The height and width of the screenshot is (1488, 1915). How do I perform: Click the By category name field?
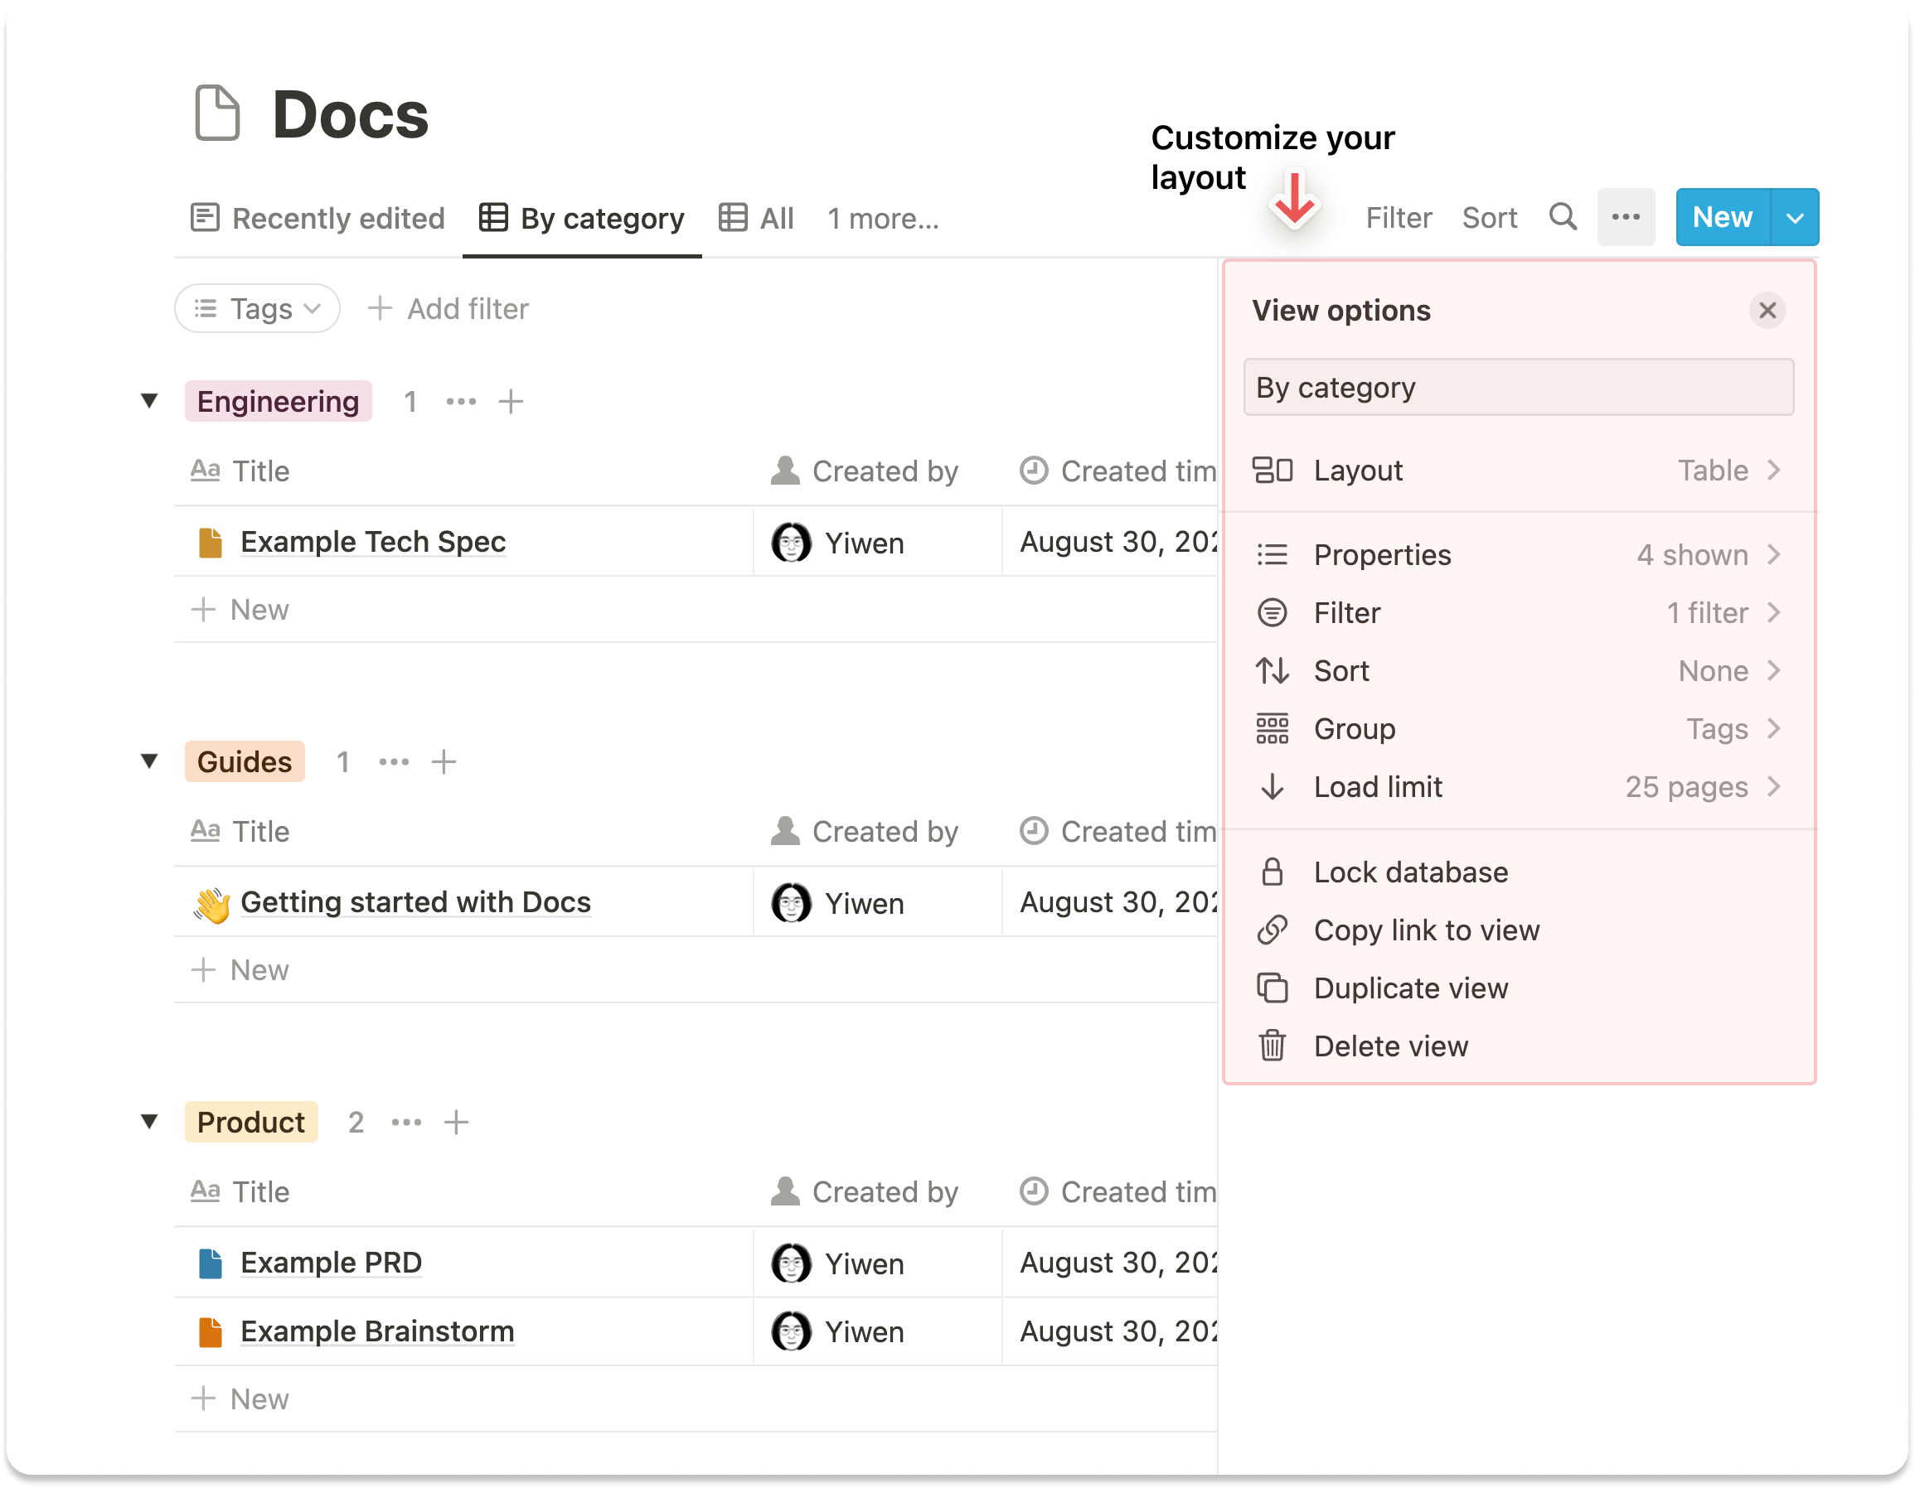click(1517, 388)
